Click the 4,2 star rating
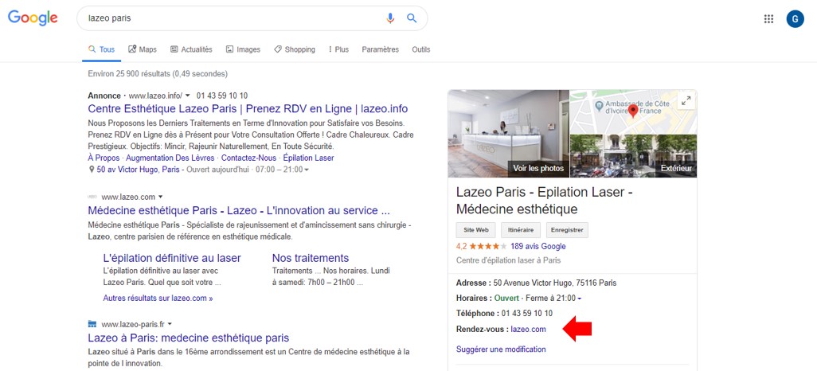 481,247
